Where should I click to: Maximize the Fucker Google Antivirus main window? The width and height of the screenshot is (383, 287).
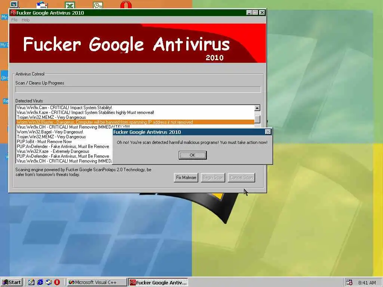[255, 12]
